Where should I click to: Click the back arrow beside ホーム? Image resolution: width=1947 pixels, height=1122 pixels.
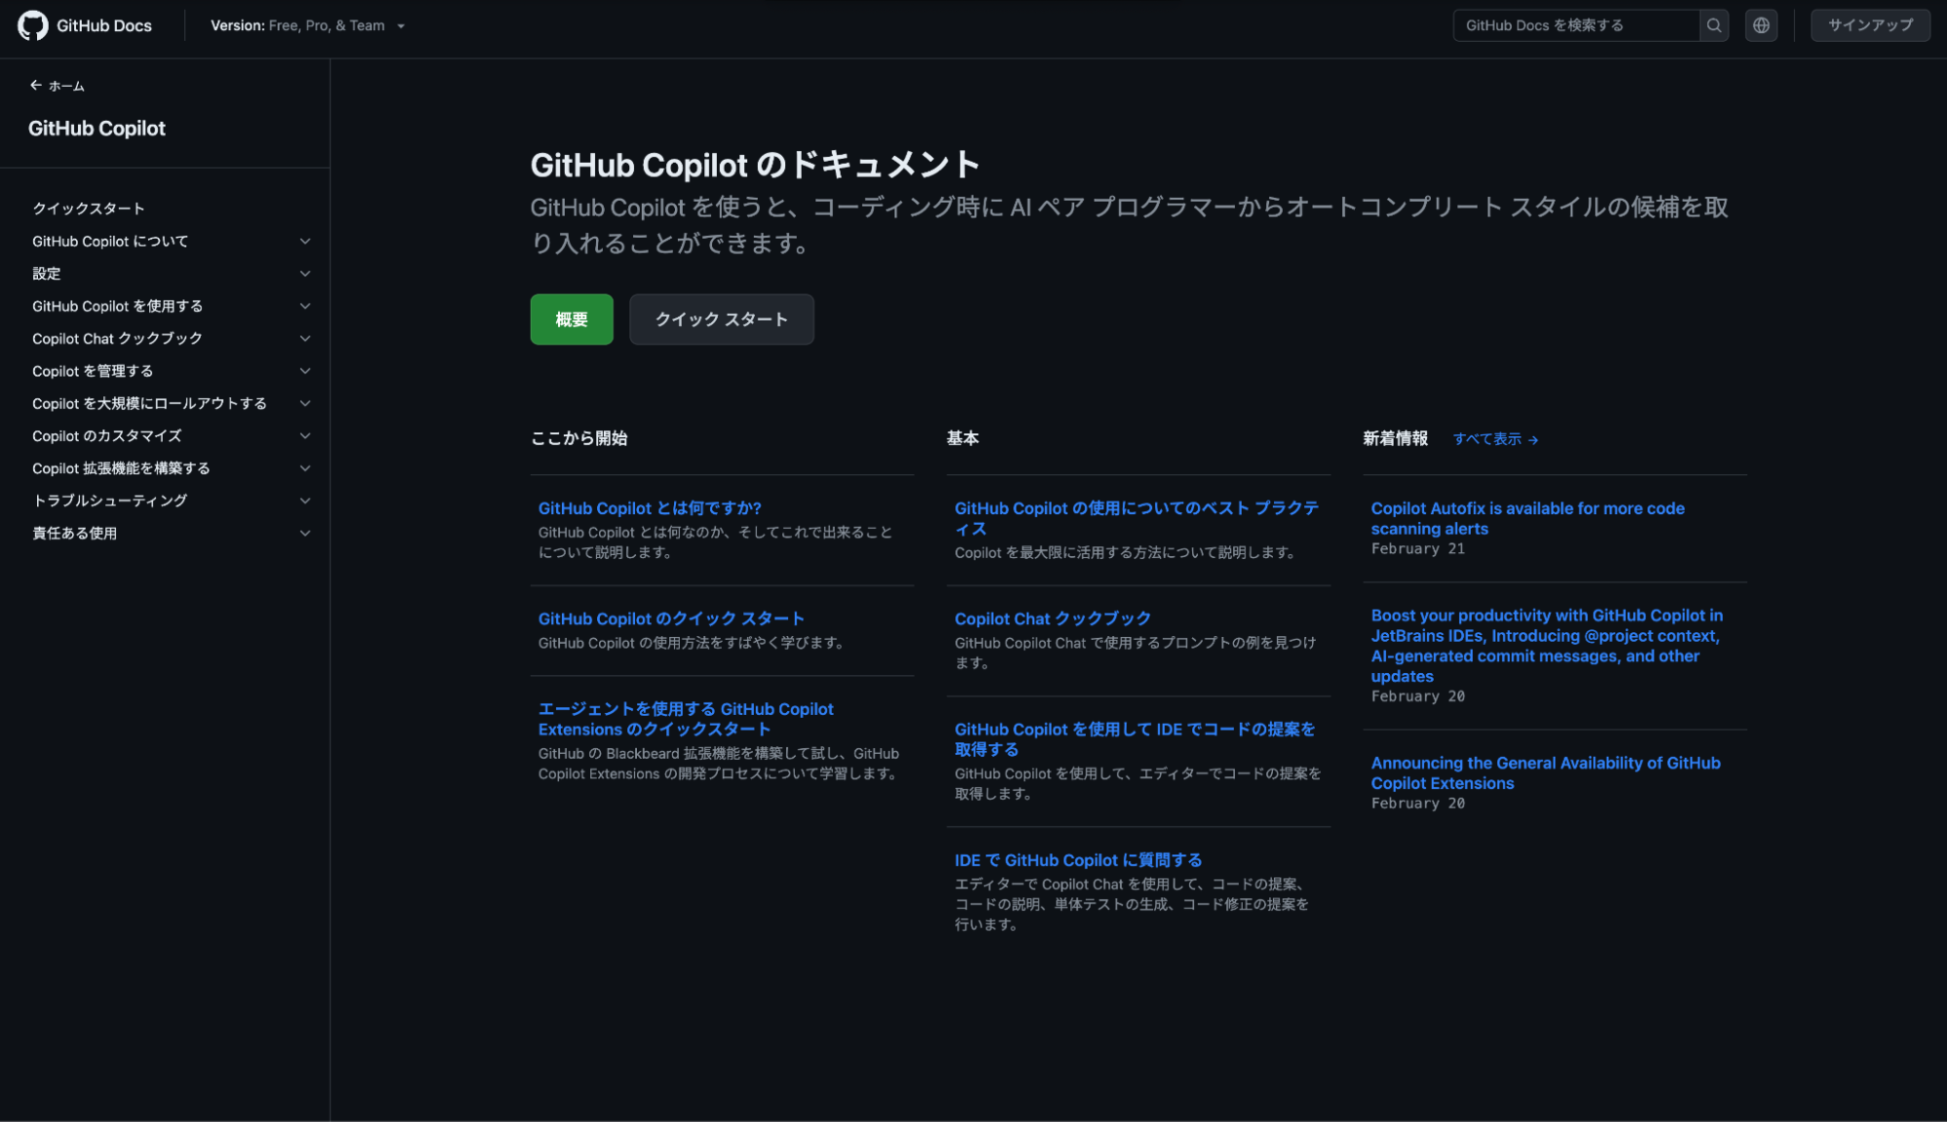[36, 86]
